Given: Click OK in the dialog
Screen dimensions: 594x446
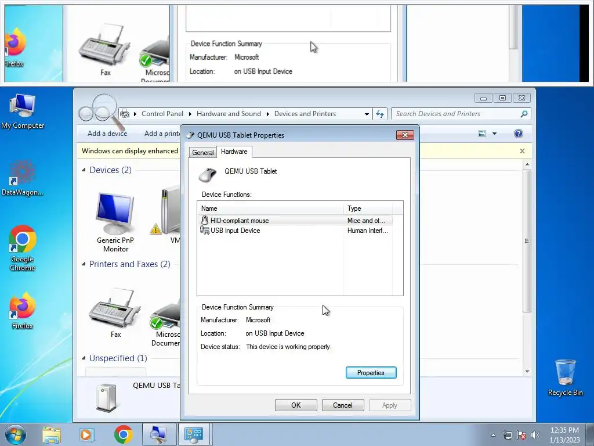Looking at the screenshot, I should 296,405.
